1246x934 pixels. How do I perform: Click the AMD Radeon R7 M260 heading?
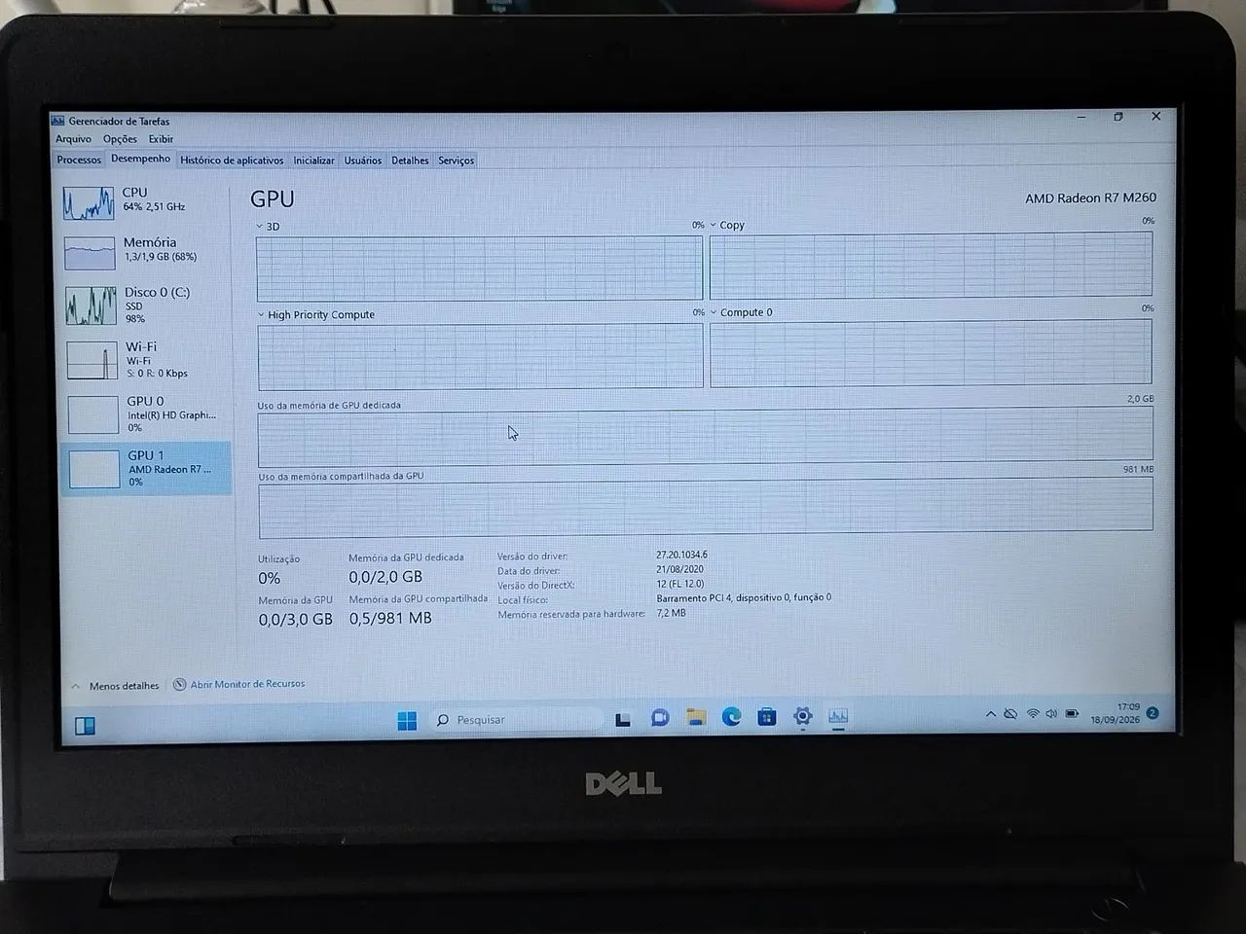tap(1090, 198)
